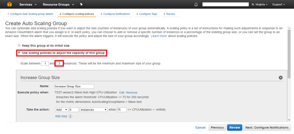The image size is (294, 134).
Task: Select Use scaling policies radio option
Action: [19, 53]
